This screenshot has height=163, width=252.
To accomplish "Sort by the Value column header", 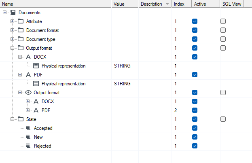I will [x=125, y=4].
